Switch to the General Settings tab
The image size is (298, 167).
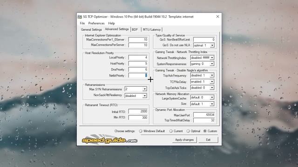pos(91,30)
